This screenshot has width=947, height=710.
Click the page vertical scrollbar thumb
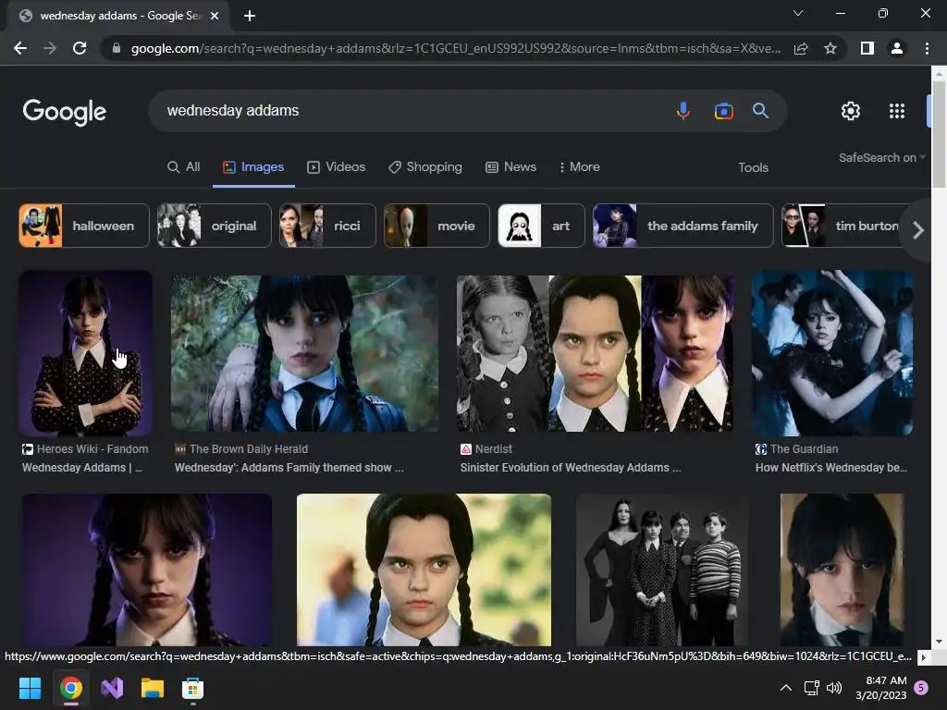coord(939,134)
